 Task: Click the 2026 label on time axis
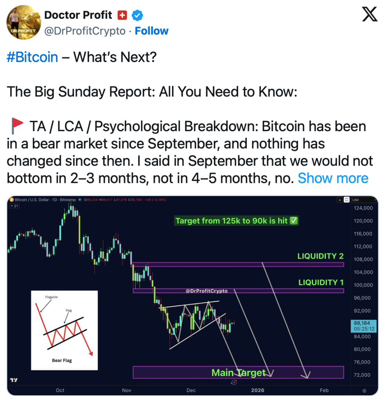[258, 390]
